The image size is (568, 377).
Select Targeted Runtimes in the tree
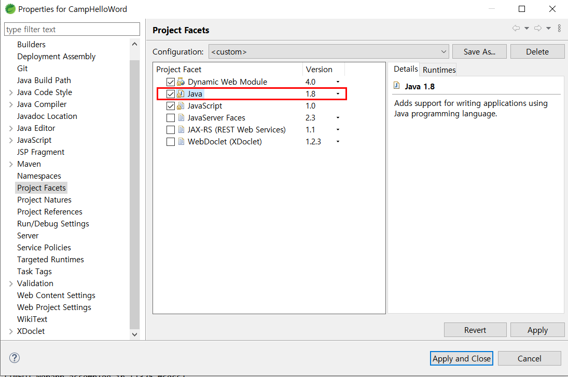[x=50, y=260]
